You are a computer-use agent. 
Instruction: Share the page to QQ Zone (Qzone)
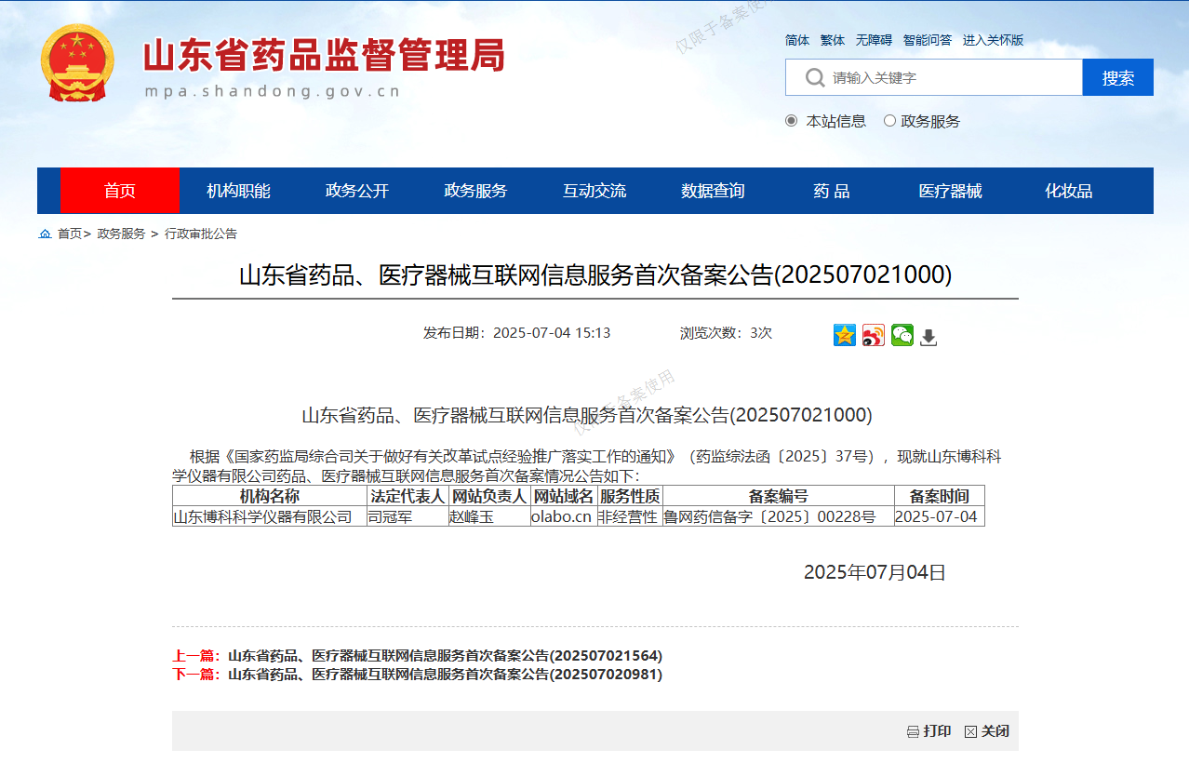pos(844,335)
